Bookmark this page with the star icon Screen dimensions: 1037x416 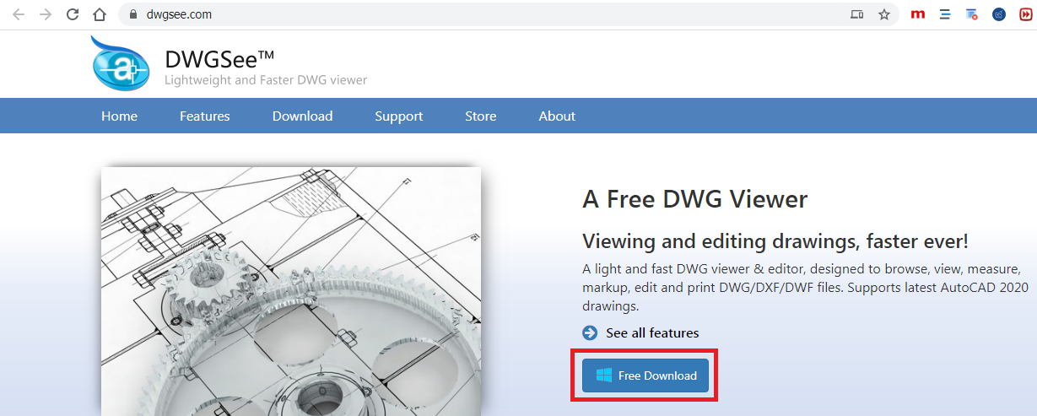point(884,14)
